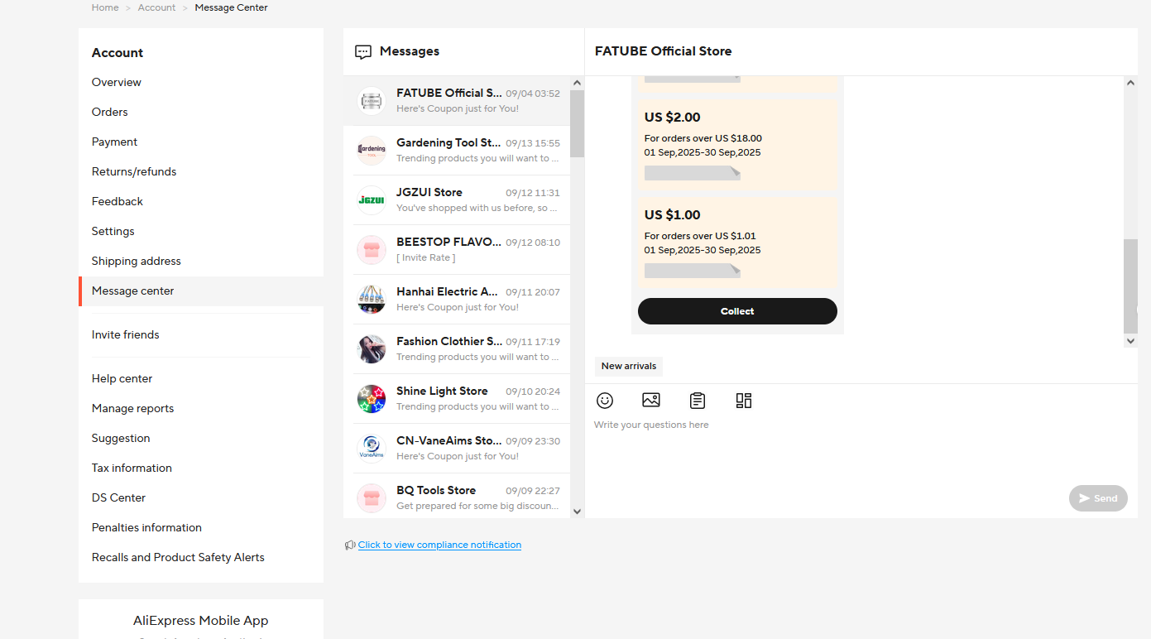Click 'For orders over US $1.01' text
This screenshot has width=1151, height=639.
point(700,236)
